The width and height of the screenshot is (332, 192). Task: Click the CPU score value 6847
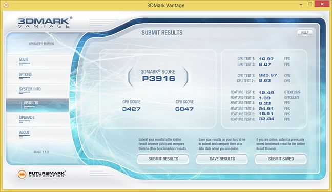coord(184,109)
